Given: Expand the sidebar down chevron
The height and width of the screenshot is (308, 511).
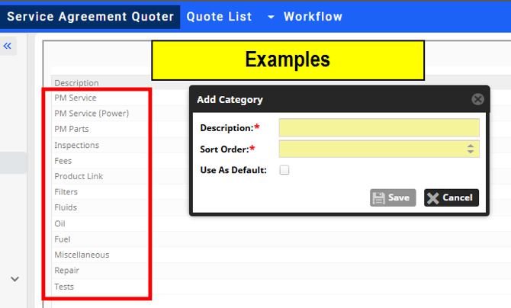Looking at the screenshot, I should click(14, 279).
